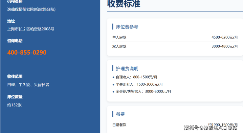243x133 pixels.
Task: Click the 约132张 bed count text
Action: click(14, 105)
